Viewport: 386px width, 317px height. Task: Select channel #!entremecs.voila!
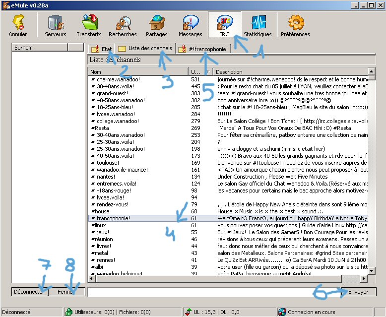point(228,184)
